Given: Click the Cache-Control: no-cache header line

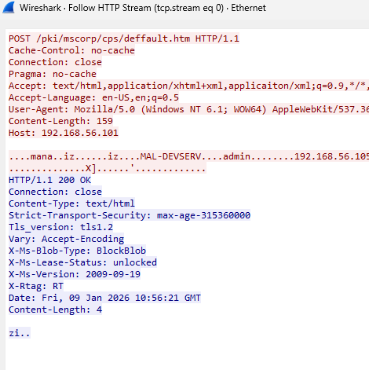Looking at the screenshot, I should 71,50.
